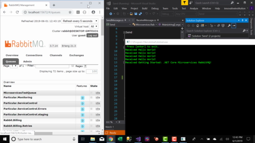The width and height of the screenshot is (255, 143).
Task: Tick the Regex checkbox
Action: [x=73, y=66]
